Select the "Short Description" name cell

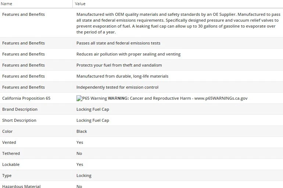coord(19,120)
